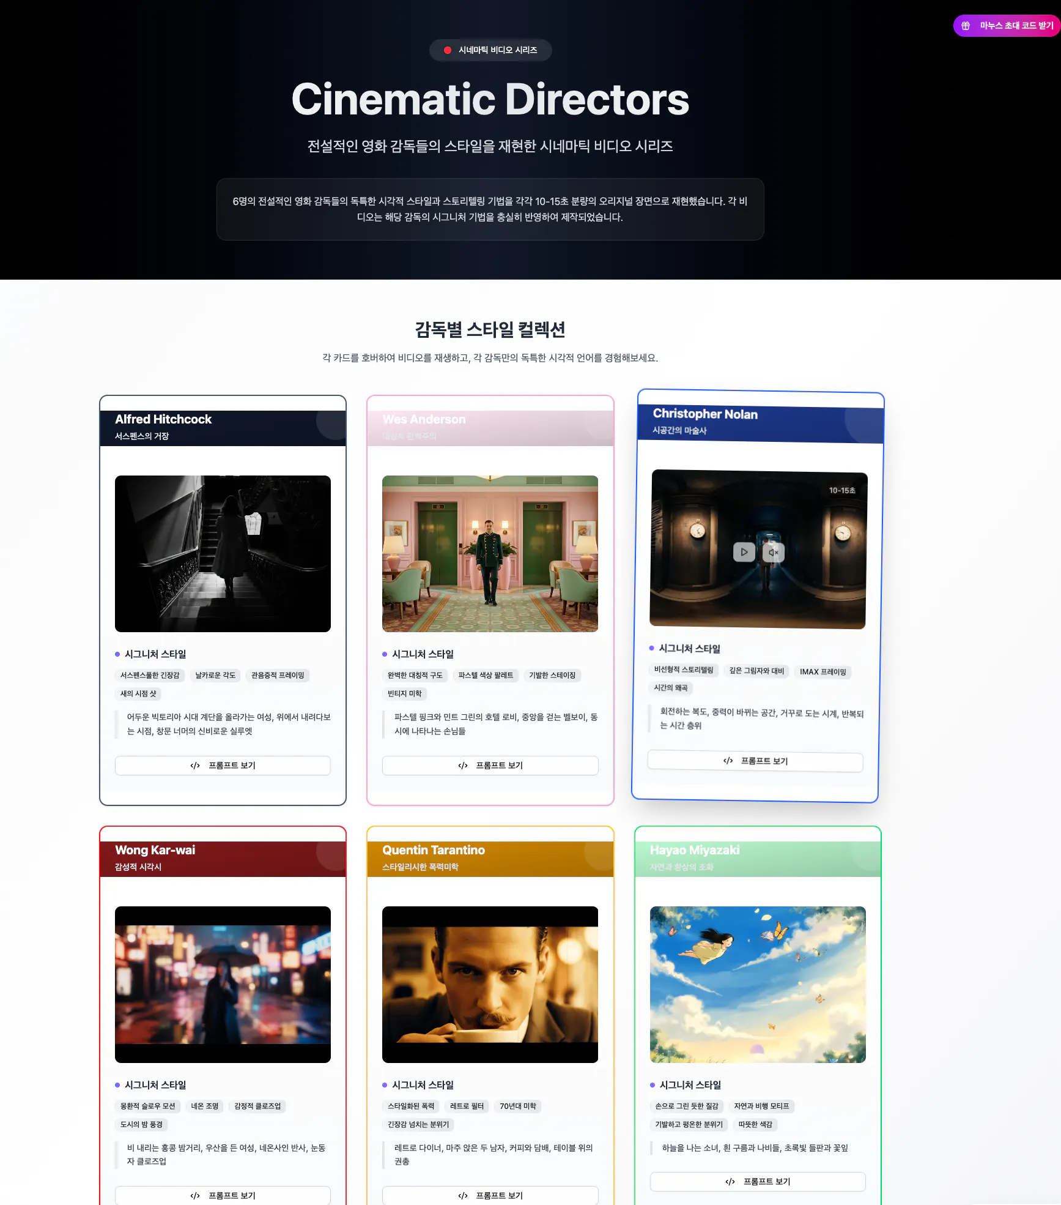Click the 마누스 초대 코드 받기 button
The height and width of the screenshot is (1205, 1061).
(x=1007, y=26)
